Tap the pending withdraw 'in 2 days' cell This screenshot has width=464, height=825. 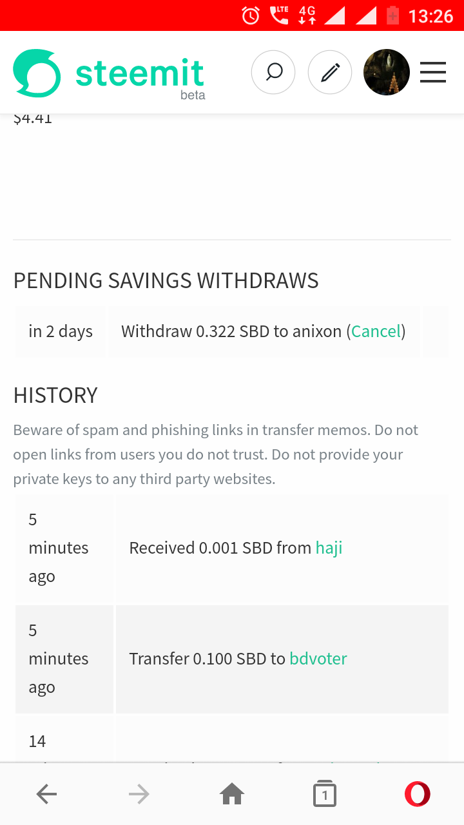click(x=61, y=332)
